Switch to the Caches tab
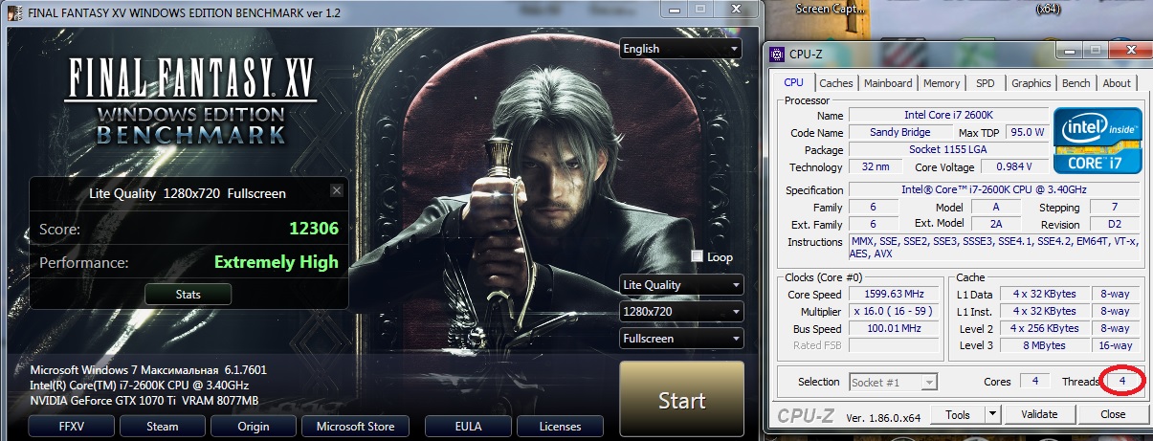Image resolution: width=1153 pixels, height=441 pixels. [x=835, y=83]
